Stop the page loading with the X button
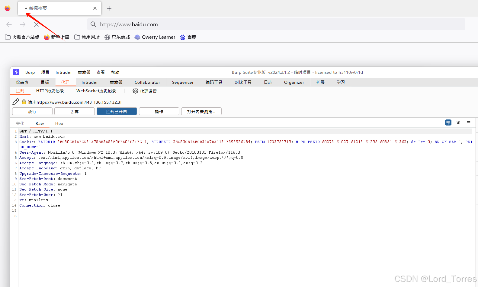Screen dimensions: 478x287 pyautogui.click(x=36, y=24)
